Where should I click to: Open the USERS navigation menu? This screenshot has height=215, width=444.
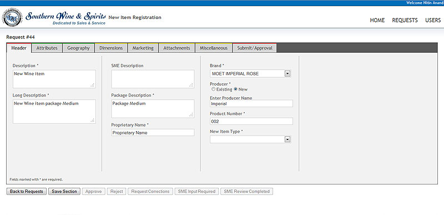pyautogui.click(x=433, y=21)
